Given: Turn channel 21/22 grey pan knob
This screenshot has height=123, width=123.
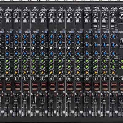Looking at the screenshot, I should tap(113, 78).
